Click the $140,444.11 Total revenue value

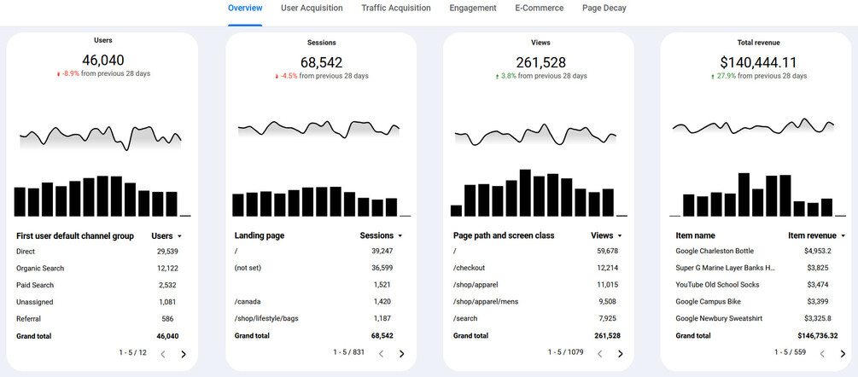point(758,62)
